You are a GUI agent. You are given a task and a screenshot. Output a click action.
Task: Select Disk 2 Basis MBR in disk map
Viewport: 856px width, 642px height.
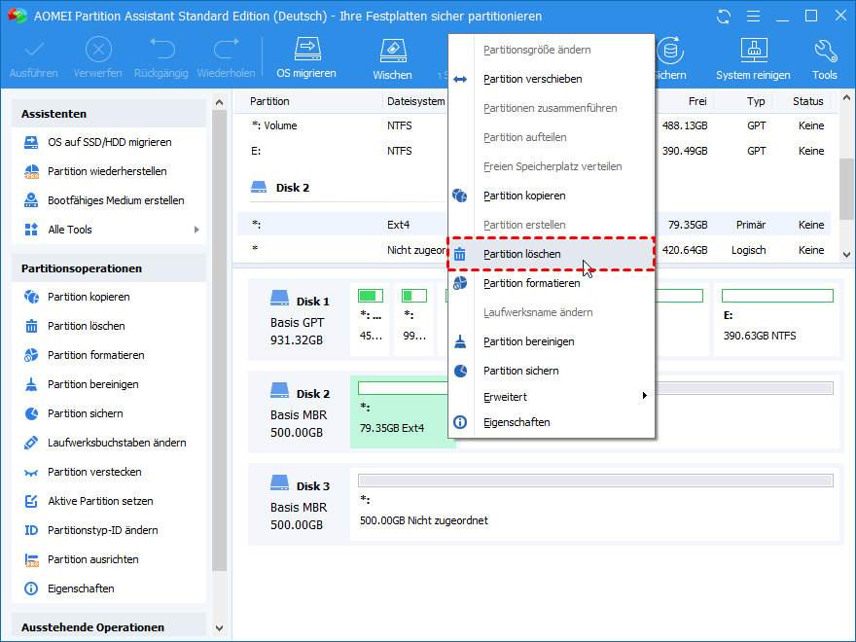pyautogui.click(x=300, y=412)
